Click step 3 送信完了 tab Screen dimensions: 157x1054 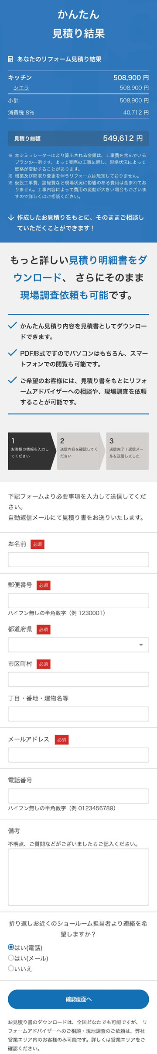pyautogui.click(x=127, y=451)
